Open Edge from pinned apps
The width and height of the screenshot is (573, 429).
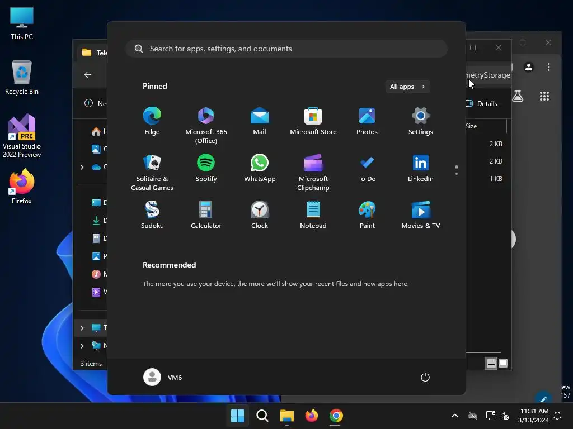coord(152,121)
